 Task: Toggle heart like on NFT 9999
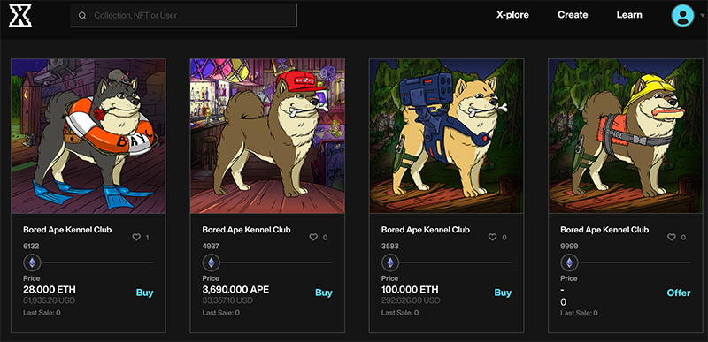pos(672,237)
